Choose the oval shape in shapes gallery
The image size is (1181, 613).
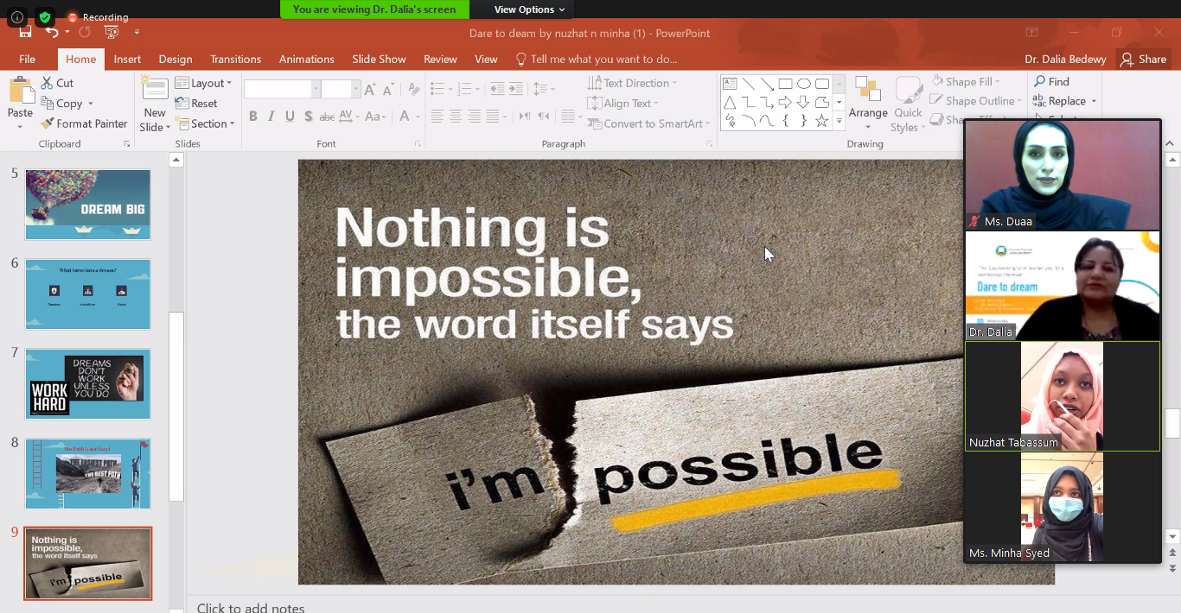pyautogui.click(x=803, y=84)
